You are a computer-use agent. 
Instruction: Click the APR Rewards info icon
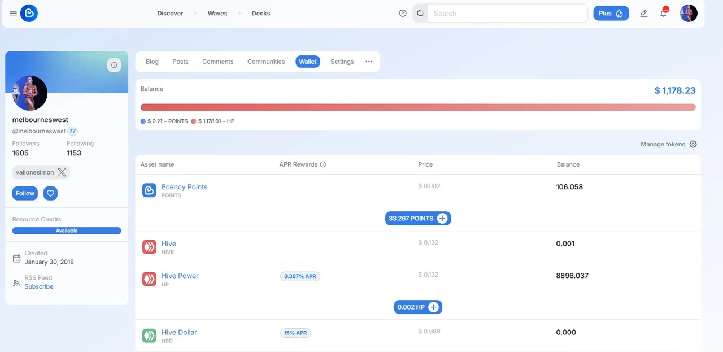click(x=323, y=165)
